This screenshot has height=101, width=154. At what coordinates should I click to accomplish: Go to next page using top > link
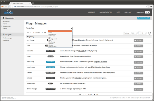(42, 32)
